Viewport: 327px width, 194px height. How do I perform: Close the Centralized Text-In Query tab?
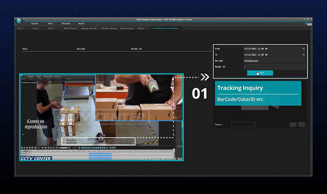(x=180, y=28)
